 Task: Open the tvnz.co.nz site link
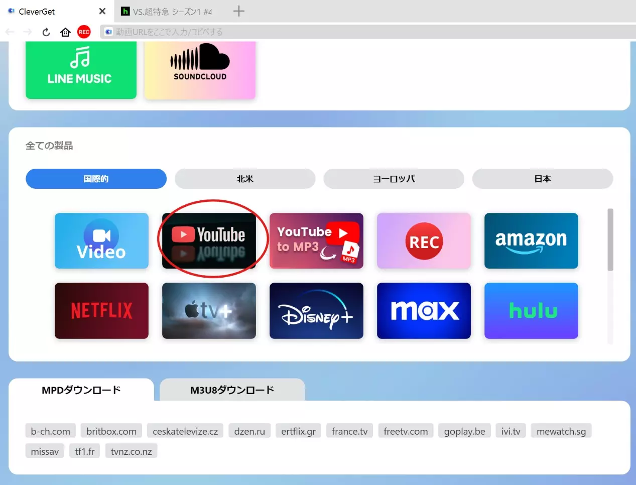(132, 451)
